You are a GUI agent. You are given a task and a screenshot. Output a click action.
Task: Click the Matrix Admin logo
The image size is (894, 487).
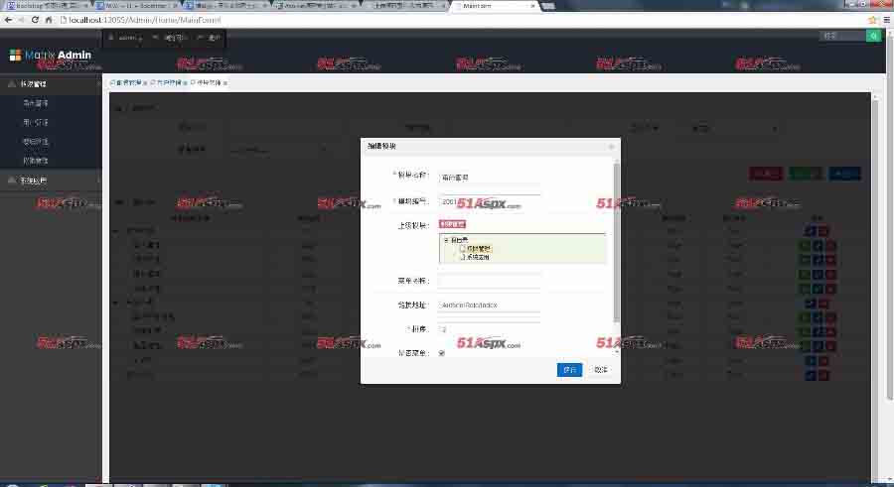[50, 56]
